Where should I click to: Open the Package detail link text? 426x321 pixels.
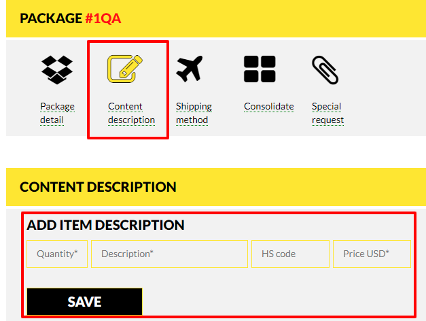(x=57, y=113)
